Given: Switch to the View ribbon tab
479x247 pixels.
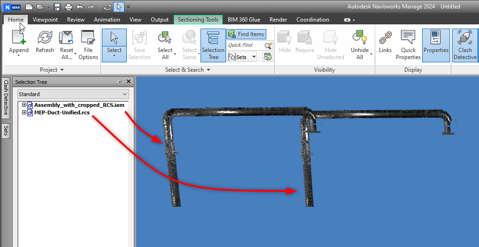Looking at the screenshot, I should pyautogui.click(x=135, y=20).
